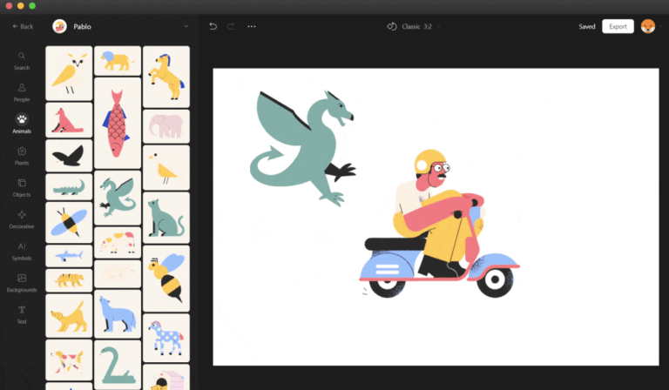Image resolution: width=669 pixels, height=390 pixels.
Task: Insert the yellow tiger illustration
Action: click(69, 280)
